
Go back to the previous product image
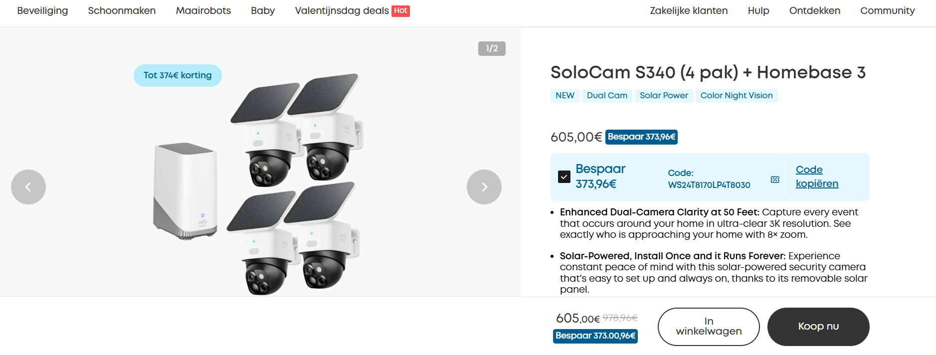28,187
